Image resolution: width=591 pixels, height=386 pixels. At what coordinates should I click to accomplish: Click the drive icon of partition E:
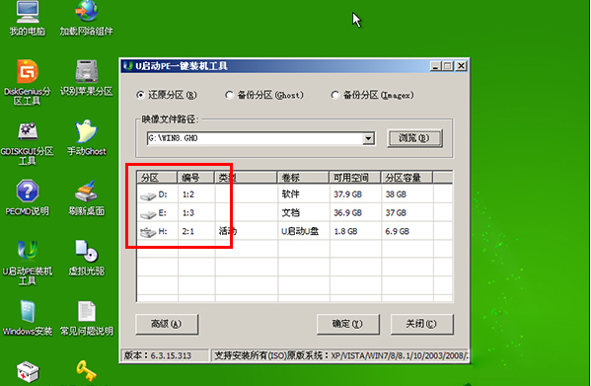point(148,214)
